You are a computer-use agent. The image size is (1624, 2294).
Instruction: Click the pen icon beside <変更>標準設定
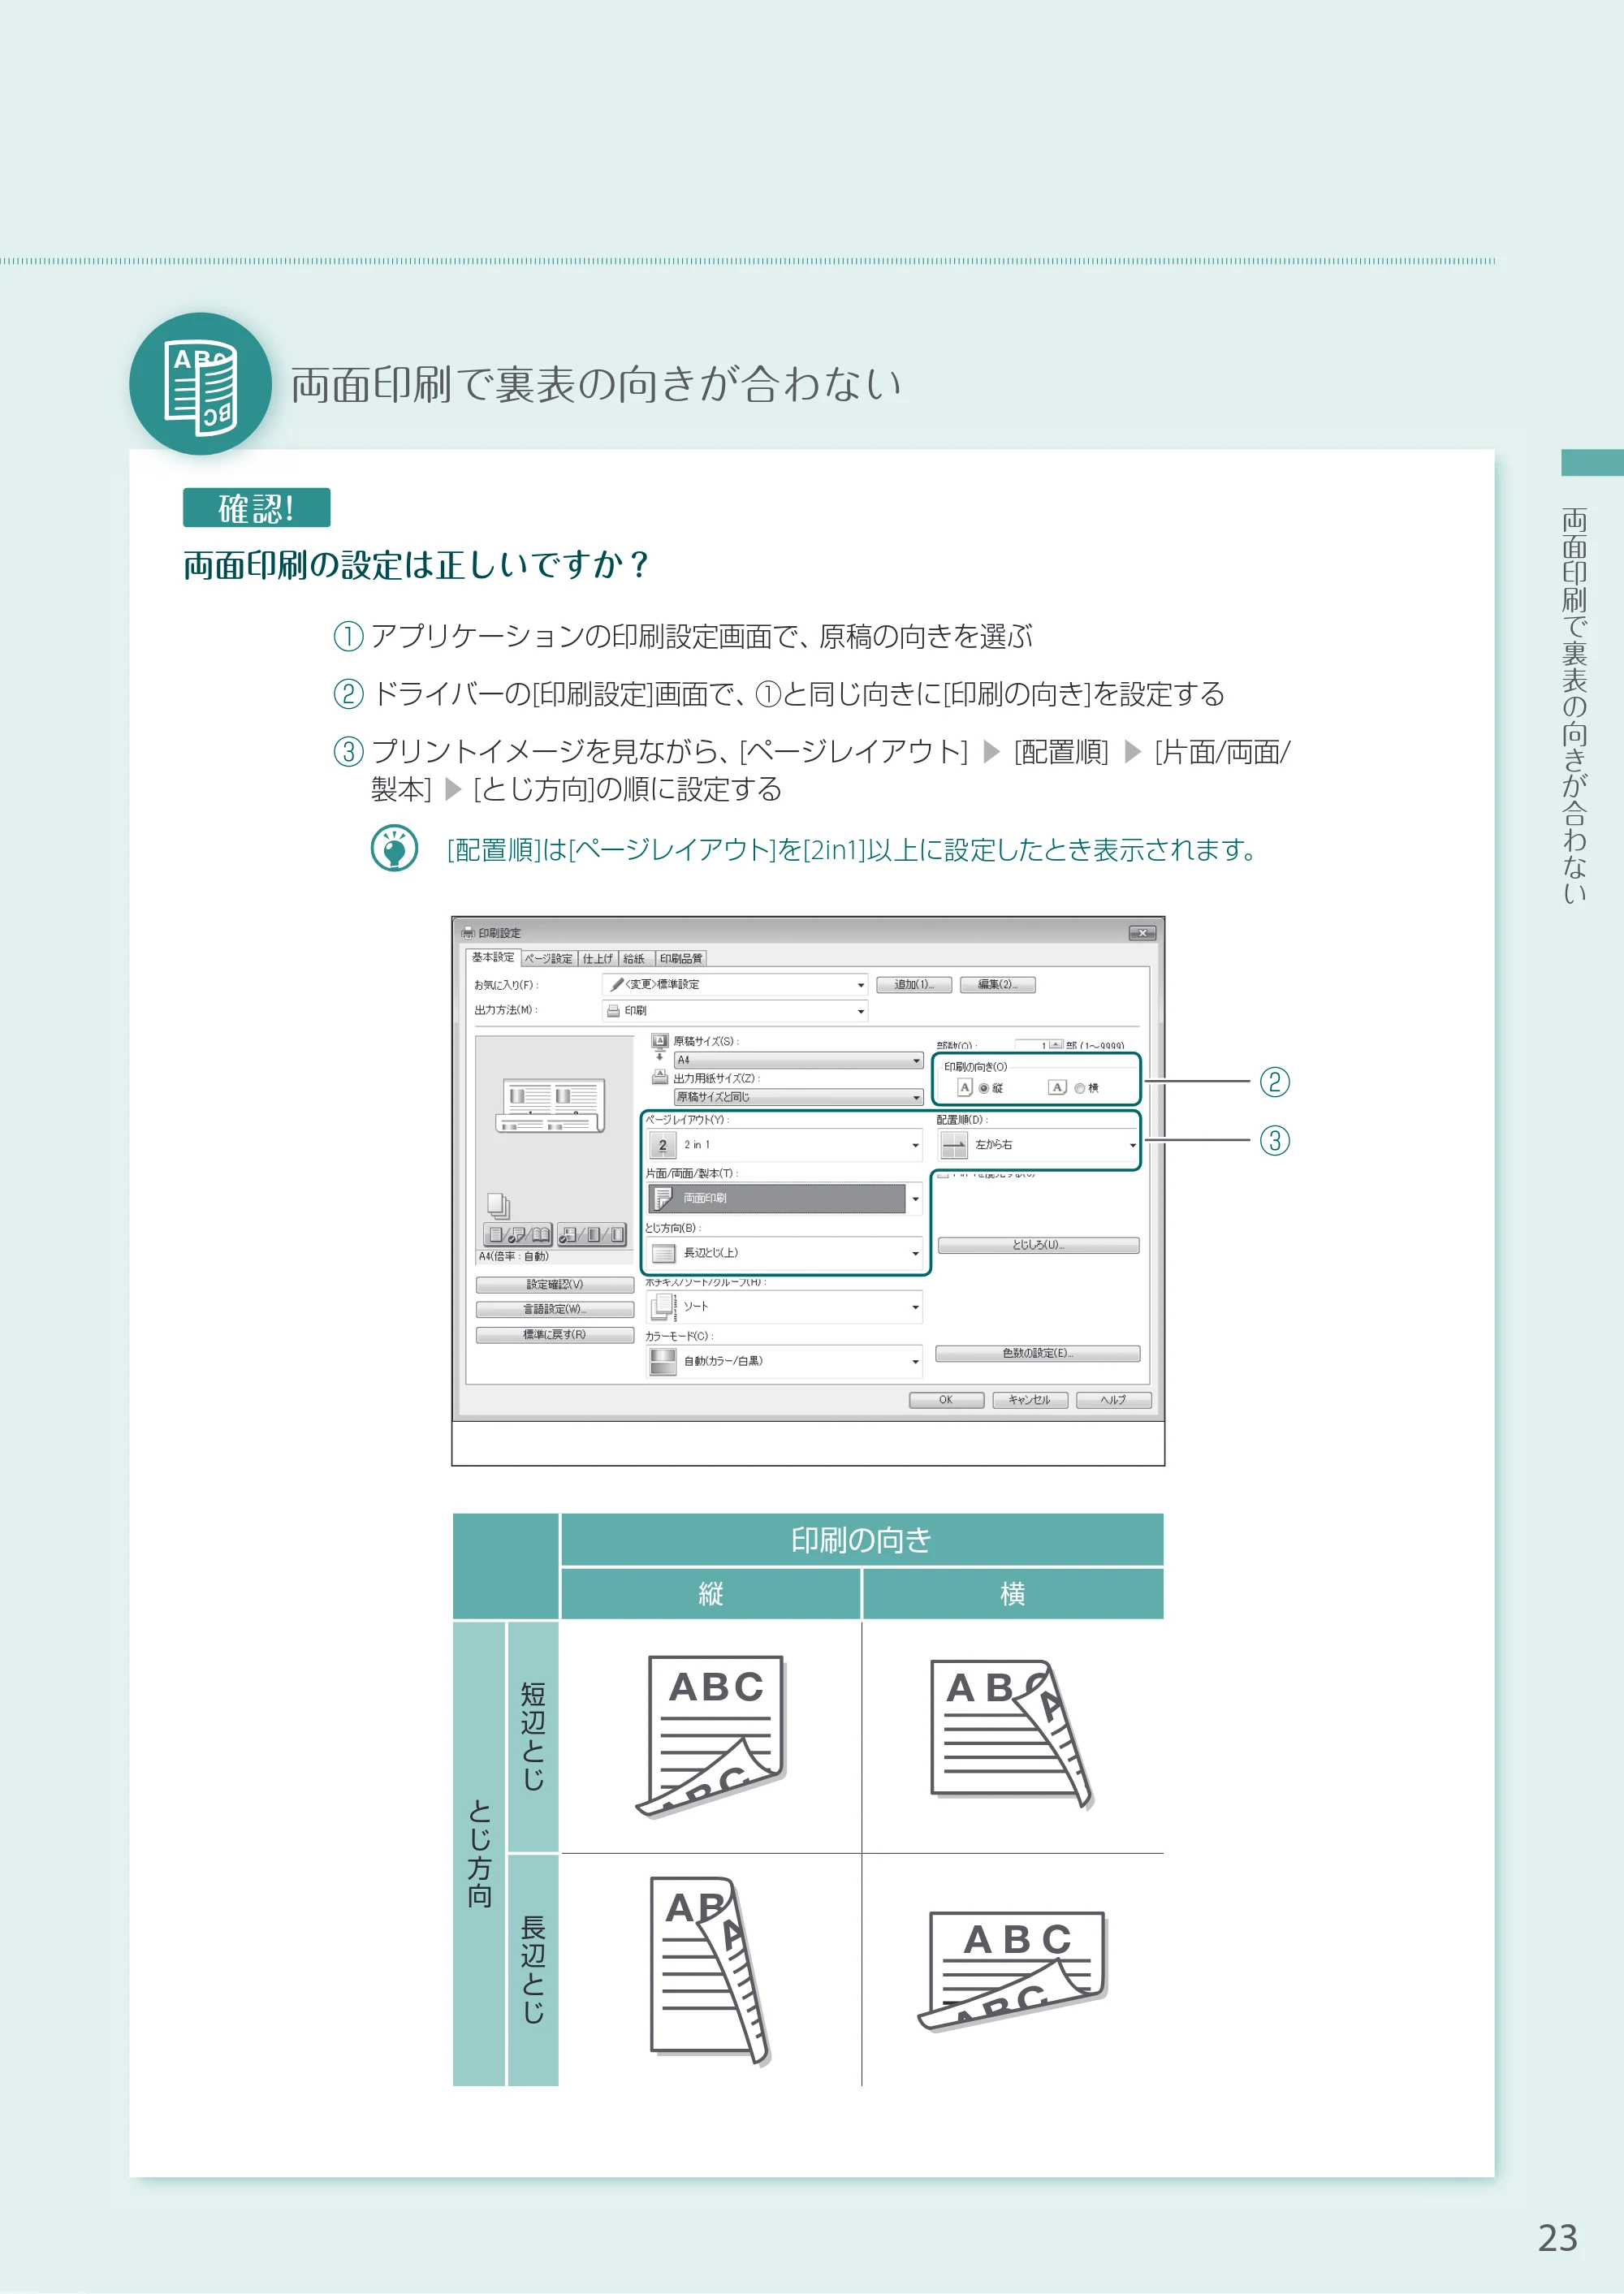[616, 984]
